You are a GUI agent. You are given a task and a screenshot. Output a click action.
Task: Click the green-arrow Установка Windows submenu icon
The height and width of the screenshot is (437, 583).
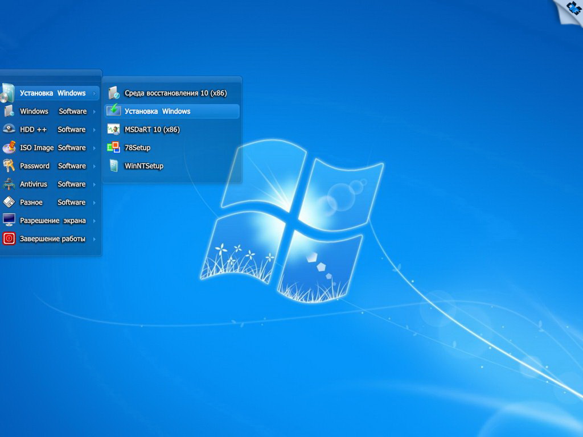click(x=113, y=110)
